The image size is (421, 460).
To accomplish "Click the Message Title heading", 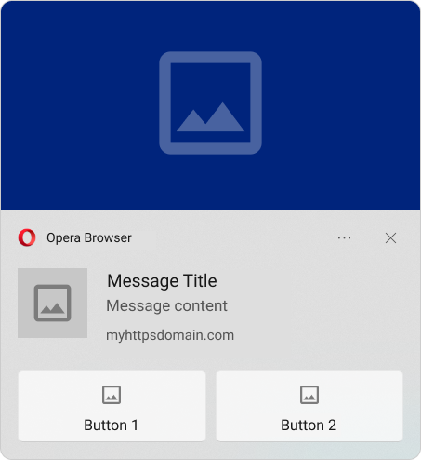I will (162, 281).
